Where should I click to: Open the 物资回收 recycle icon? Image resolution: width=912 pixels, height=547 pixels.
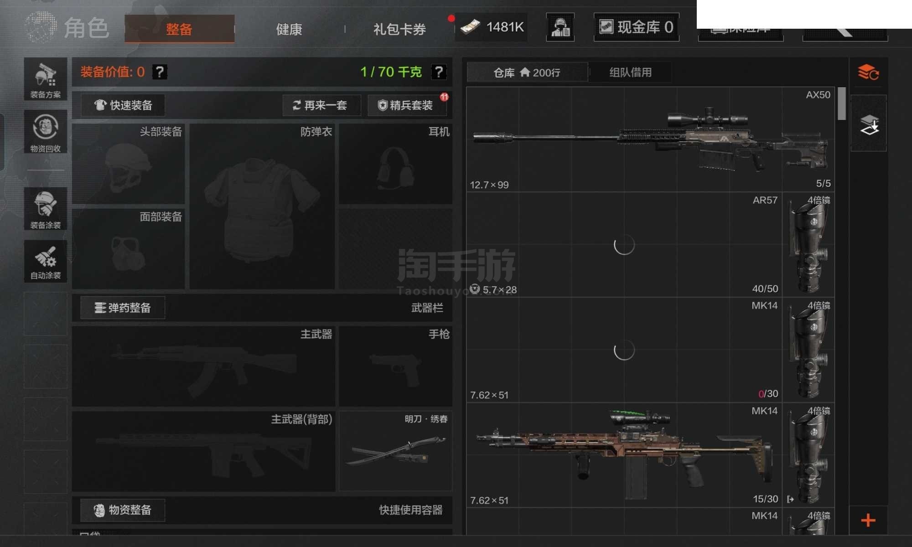45,132
